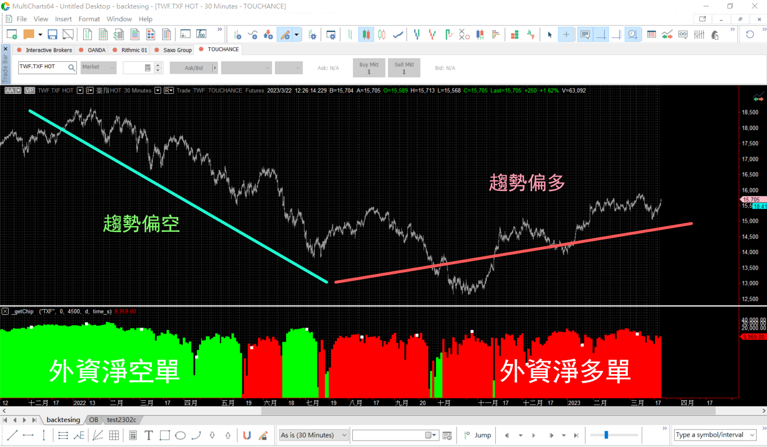Select the rectangle drawing tool
Viewport: 767px width, 447px height.
click(164, 435)
